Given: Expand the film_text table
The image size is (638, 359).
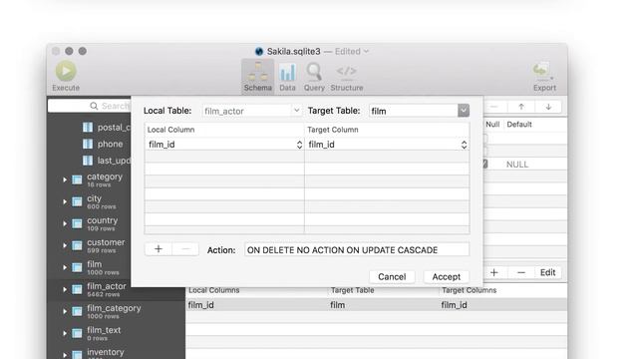Looking at the screenshot, I should tap(65, 333).
